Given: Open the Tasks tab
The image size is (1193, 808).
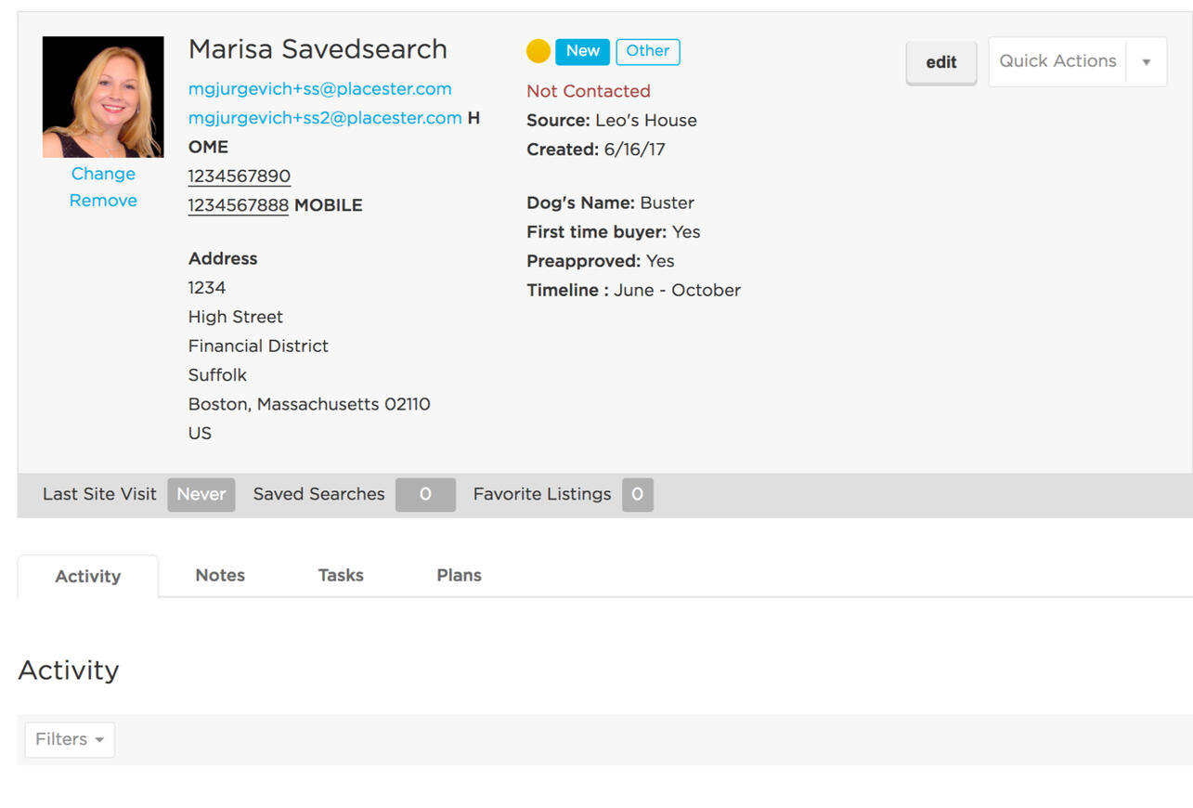Looking at the screenshot, I should [x=341, y=575].
